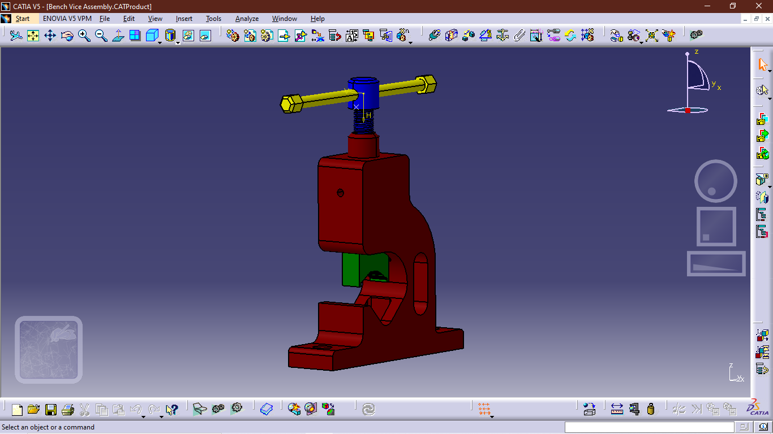Select the Fly Mode navigation tool
Screen dimensions: 773x434
tap(16, 35)
